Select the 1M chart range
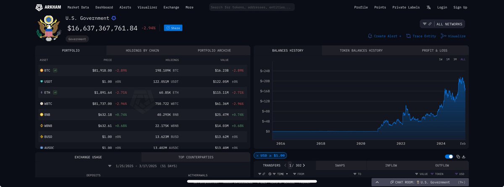Screen dimensions: 504x187 coord(448,60)
